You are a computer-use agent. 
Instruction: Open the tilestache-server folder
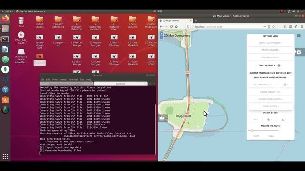[x=114, y=23]
